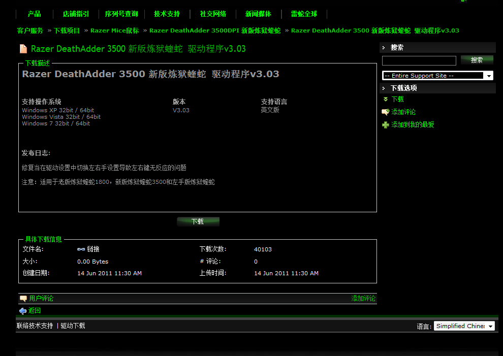This screenshot has height=356, width=503.
Task: Click the 发布日志 heading
Action: click(x=36, y=153)
